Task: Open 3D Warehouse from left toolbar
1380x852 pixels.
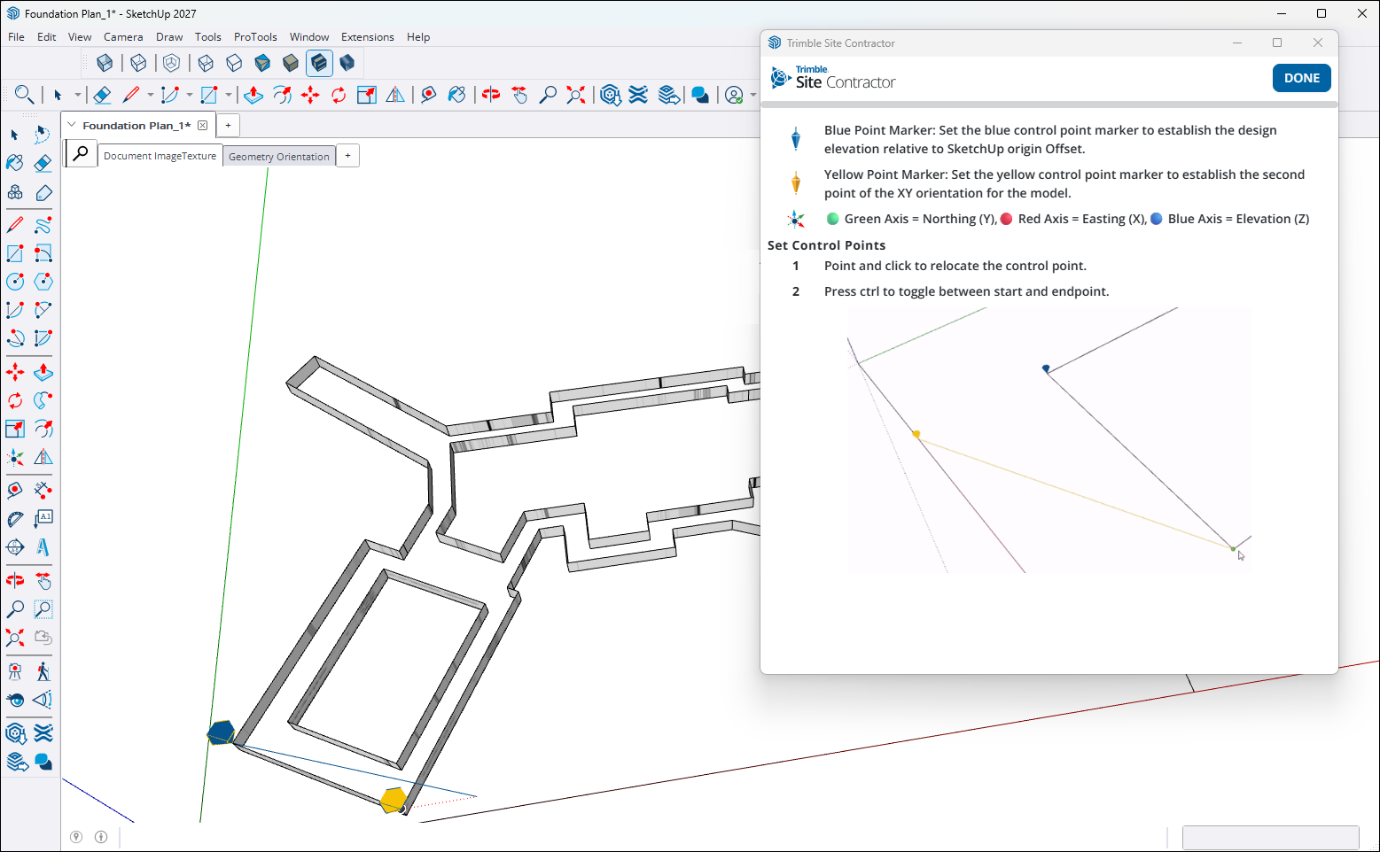Action: [15, 732]
